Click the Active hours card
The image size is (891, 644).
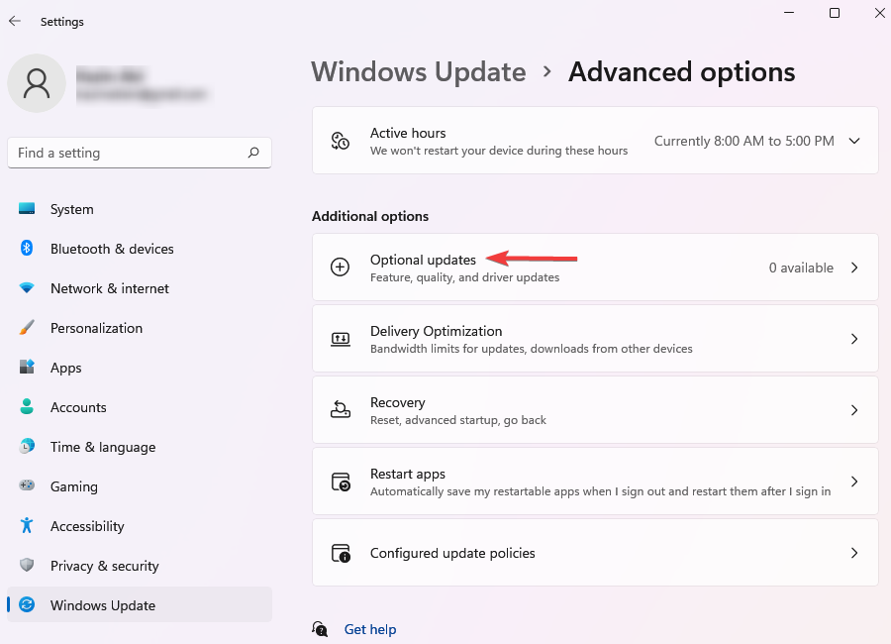pos(595,141)
